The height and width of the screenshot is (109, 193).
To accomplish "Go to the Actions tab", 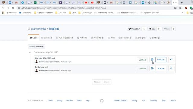I will pyautogui.click(x=82, y=38).
